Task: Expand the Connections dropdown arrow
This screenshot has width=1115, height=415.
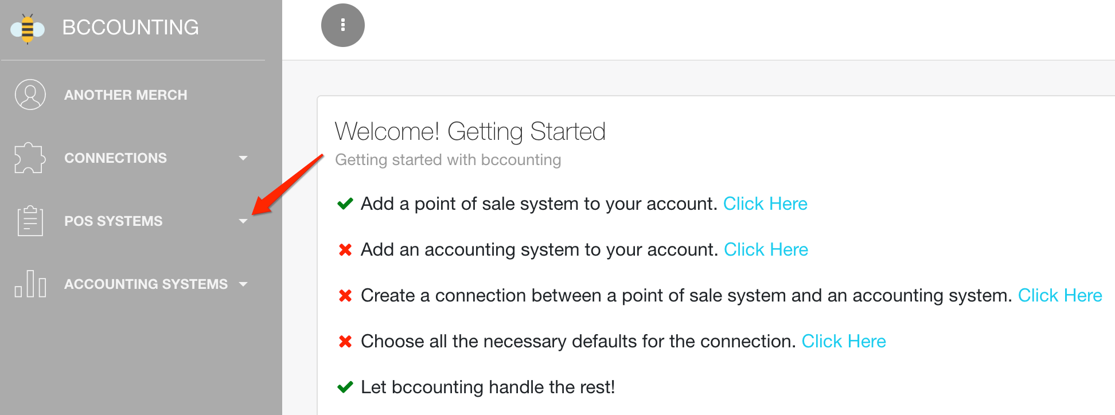Action: pos(243,158)
